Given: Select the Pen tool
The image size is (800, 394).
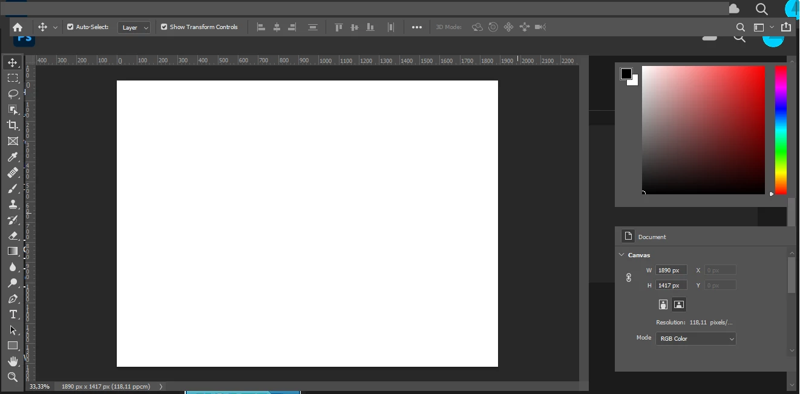Looking at the screenshot, I should [13, 299].
